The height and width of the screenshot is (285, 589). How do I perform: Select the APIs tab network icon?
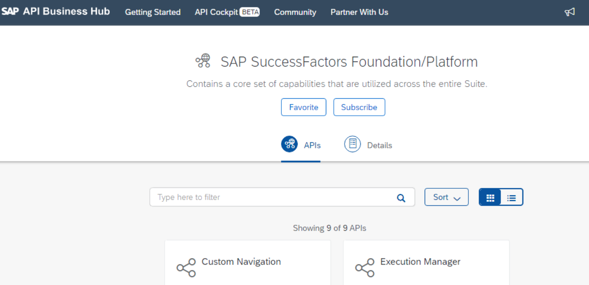[x=289, y=144]
